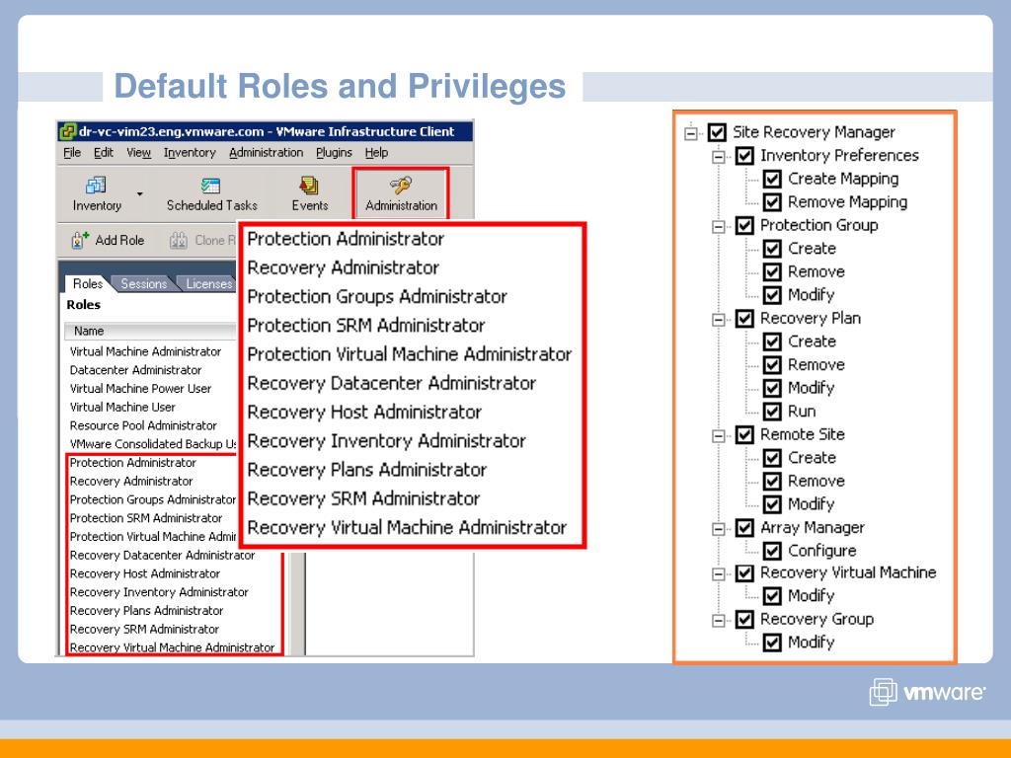Image resolution: width=1011 pixels, height=758 pixels.
Task: Uncheck the Remove Mapping privilege
Action: point(772,202)
